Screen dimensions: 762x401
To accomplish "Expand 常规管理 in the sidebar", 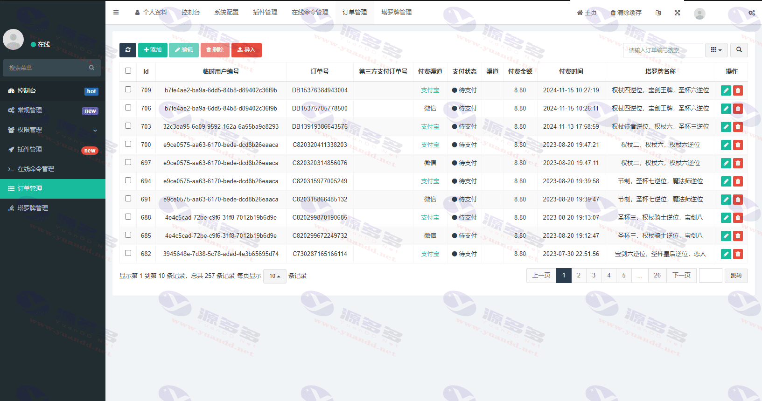I will point(53,111).
